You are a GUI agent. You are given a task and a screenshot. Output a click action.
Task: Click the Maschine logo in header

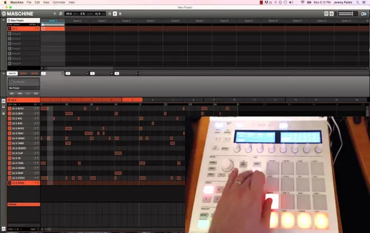[x=17, y=13]
